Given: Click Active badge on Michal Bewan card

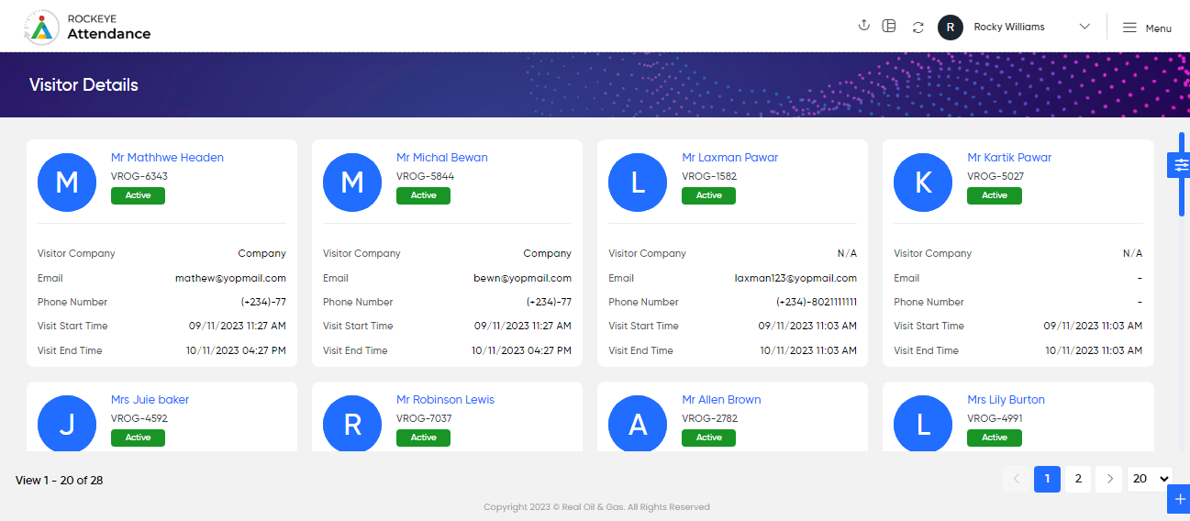Looking at the screenshot, I should tap(423, 195).
